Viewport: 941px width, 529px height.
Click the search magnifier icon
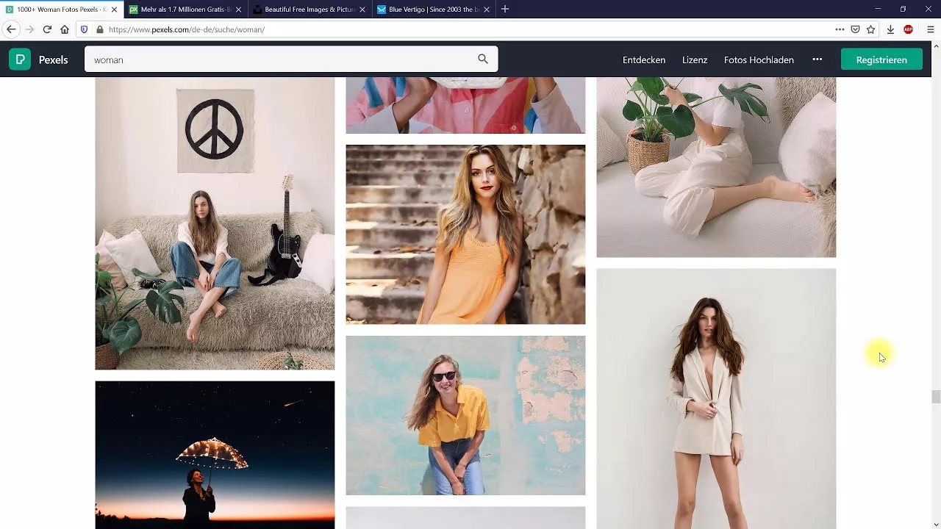coord(482,59)
